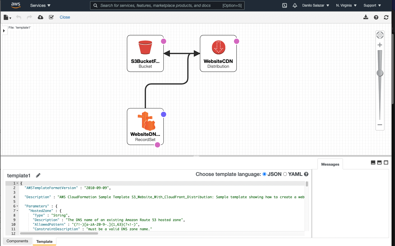Open the Messages tab
This screenshot has height=246, width=395.
point(330,164)
